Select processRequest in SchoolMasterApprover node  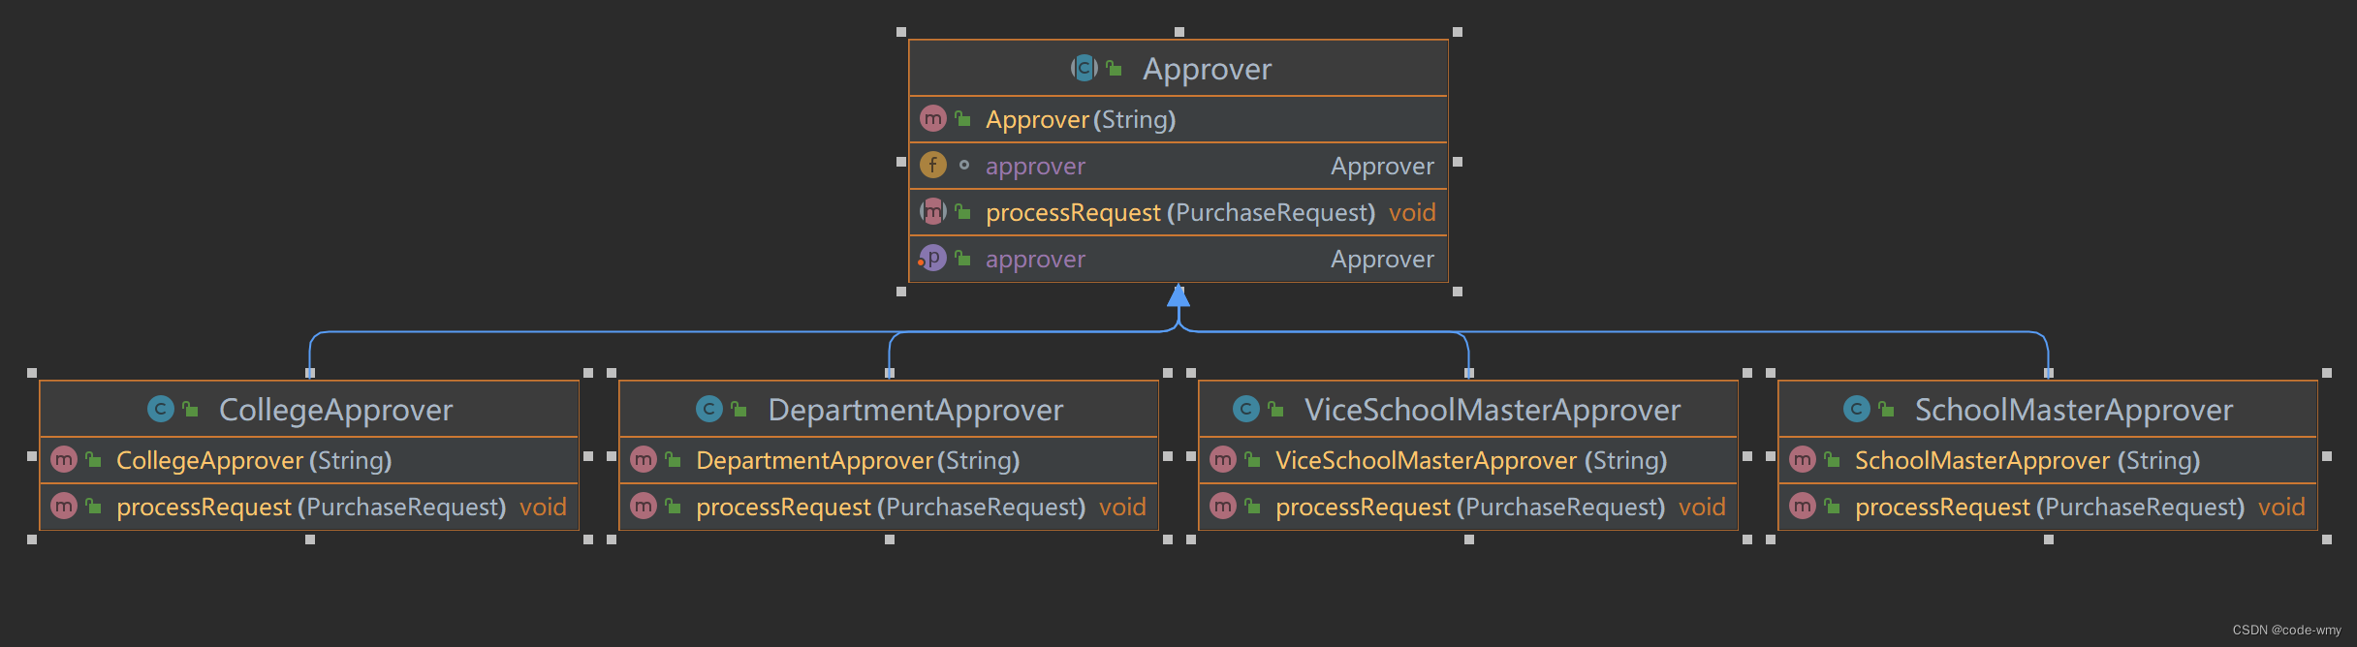[2050, 508]
